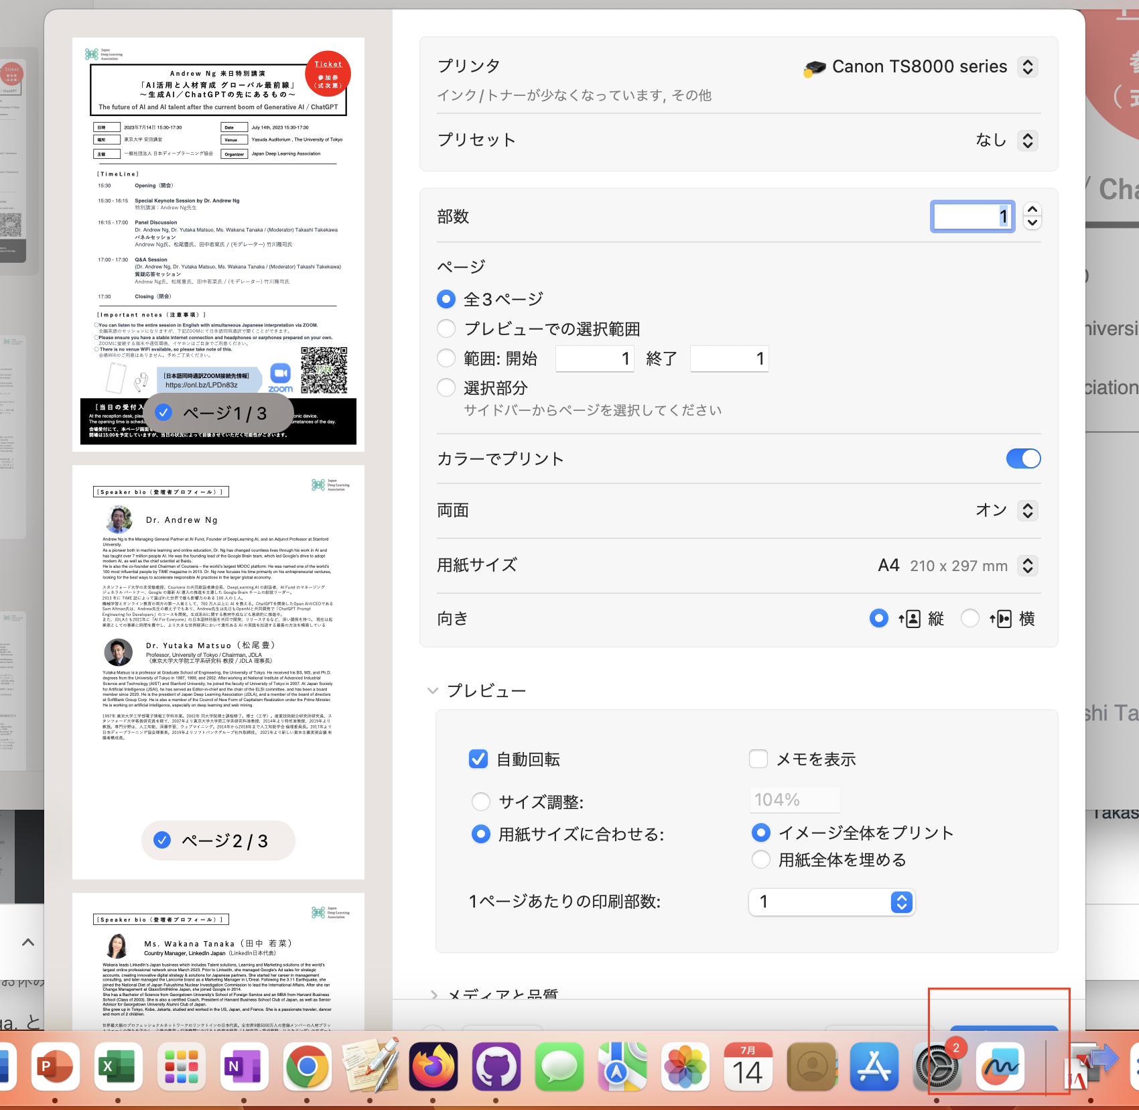This screenshot has width=1139, height=1110.
Task: Click the 終了 page number field
Action: [x=730, y=359]
